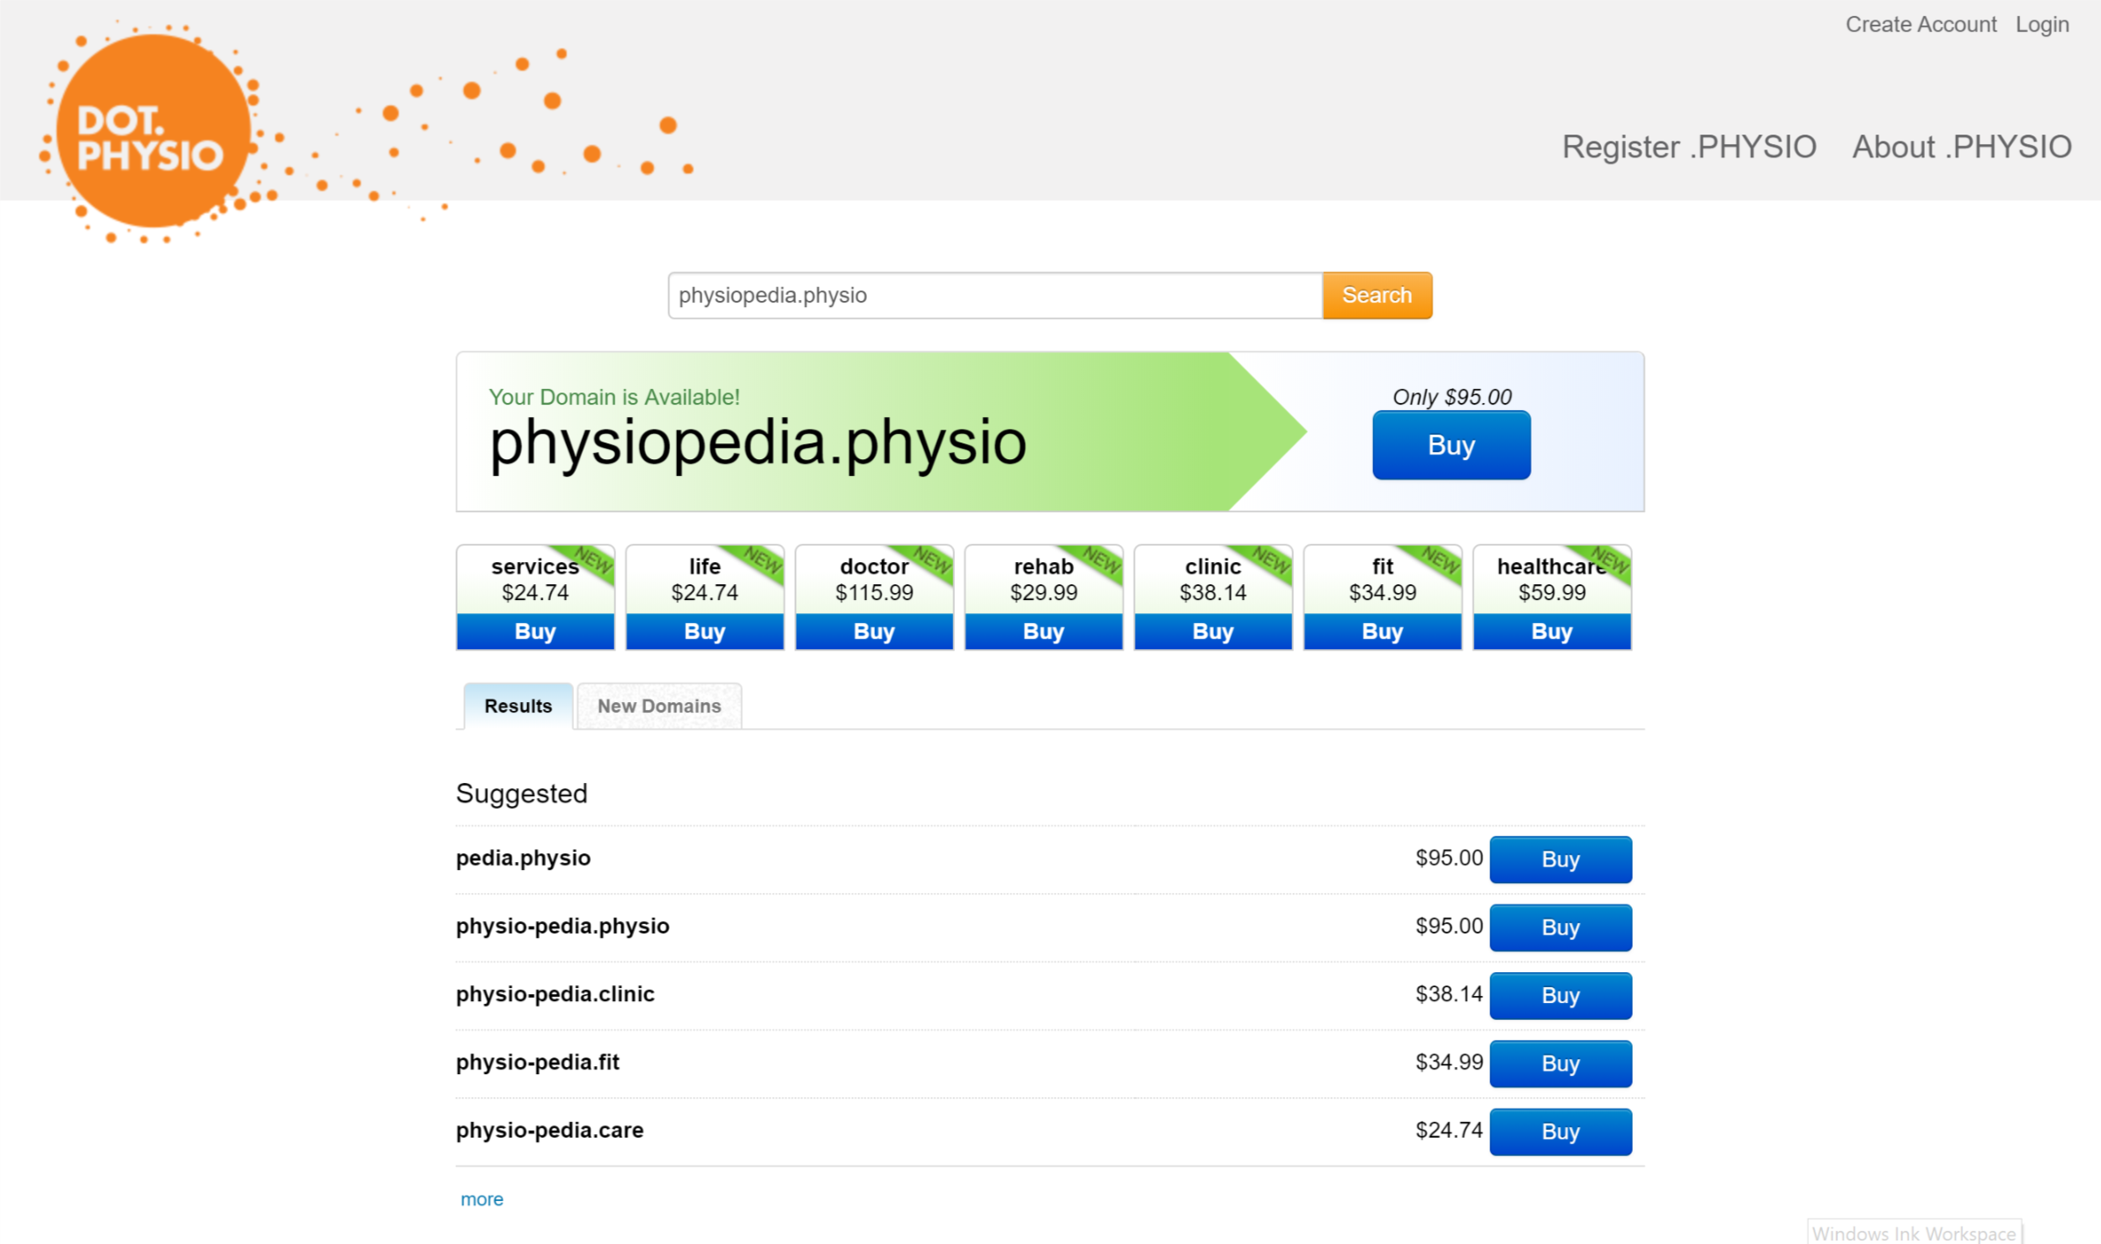Viewport: 2101px width, 1244px height.
Task: Click the orange Search button
Action: [1377, 296]
